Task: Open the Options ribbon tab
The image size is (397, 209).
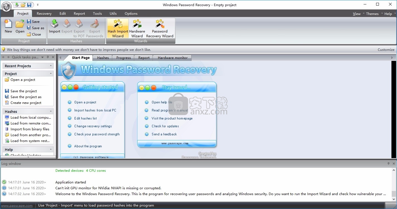Action: tap(131, 13)
